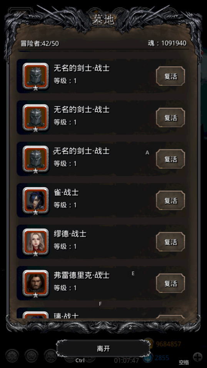This screenshot has width=207, height=368.
Task: Revive 弗雷德里克·战士
Action: pyautogui.click(x=170, y=283)
